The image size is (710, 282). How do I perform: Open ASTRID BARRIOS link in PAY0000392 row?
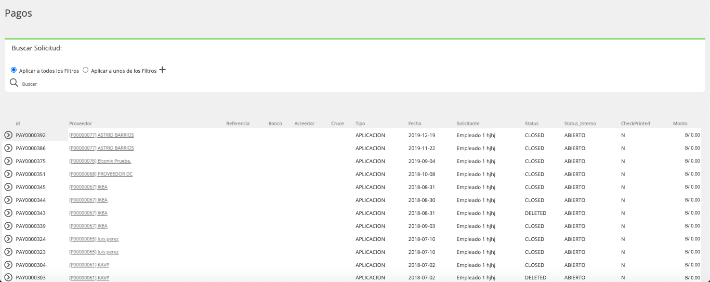(101, 135)
